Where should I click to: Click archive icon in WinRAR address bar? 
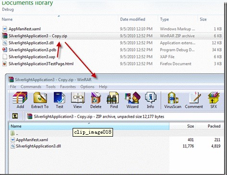[x=30, y=117]
